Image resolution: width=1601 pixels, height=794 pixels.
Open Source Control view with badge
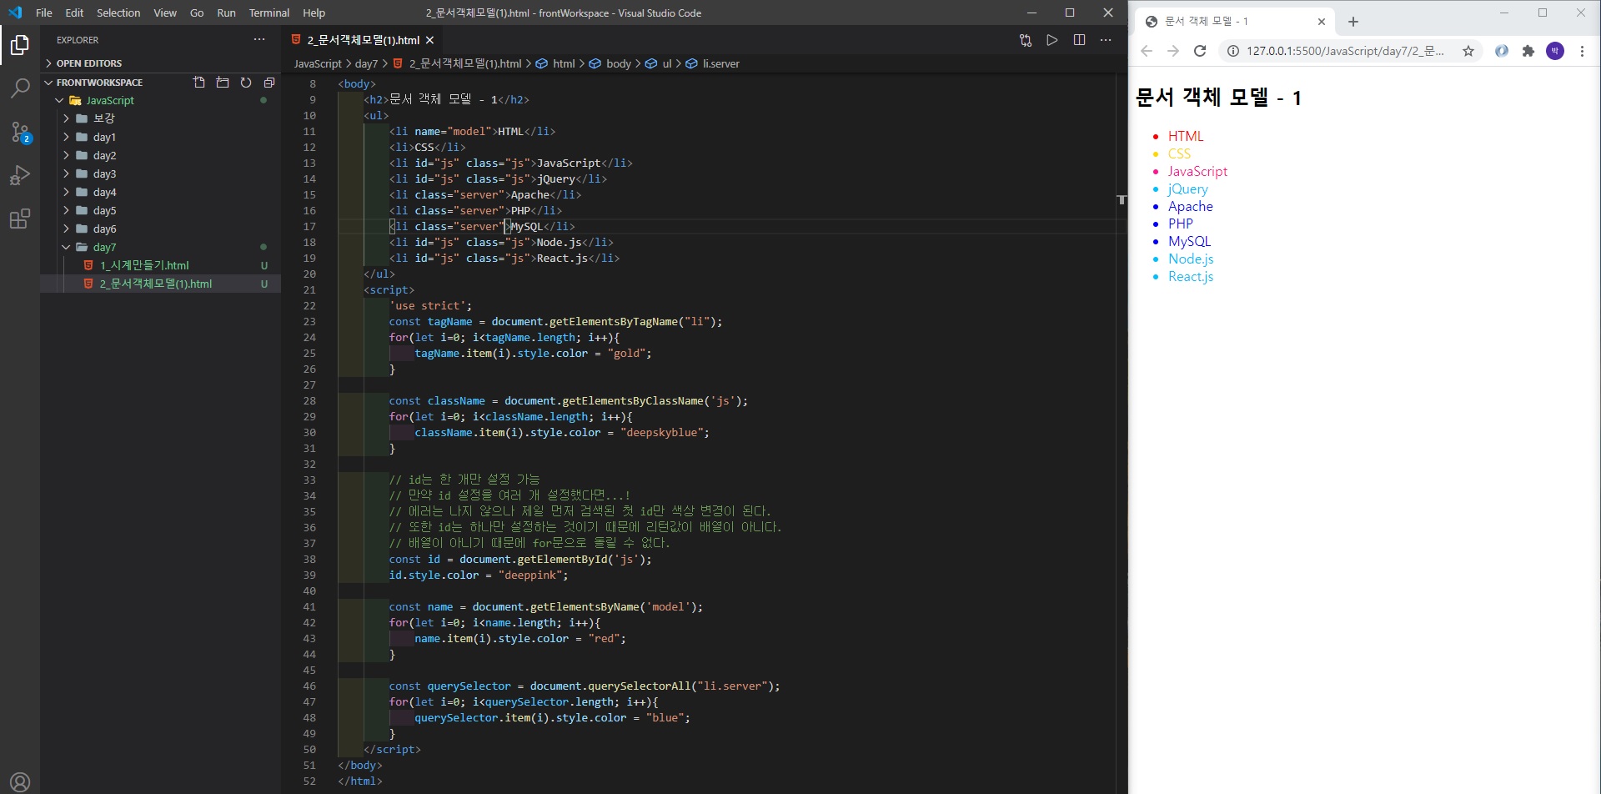pos(20,132)
